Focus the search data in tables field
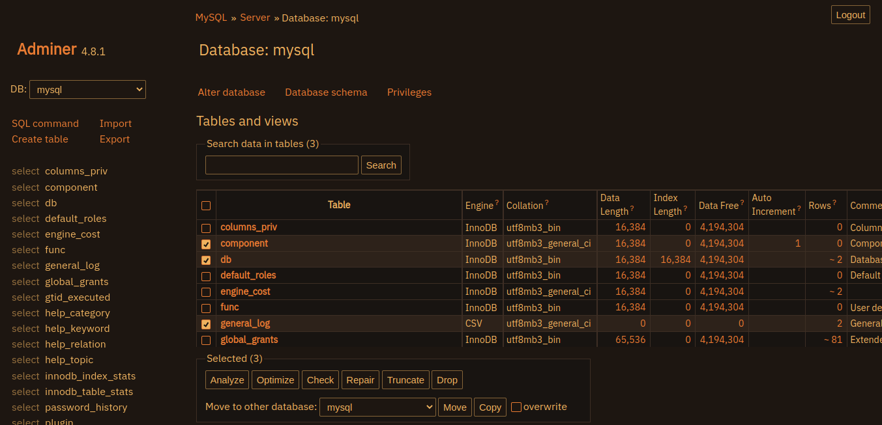The height and width of the screenshot is (425, 882). (x=282, y=165)
